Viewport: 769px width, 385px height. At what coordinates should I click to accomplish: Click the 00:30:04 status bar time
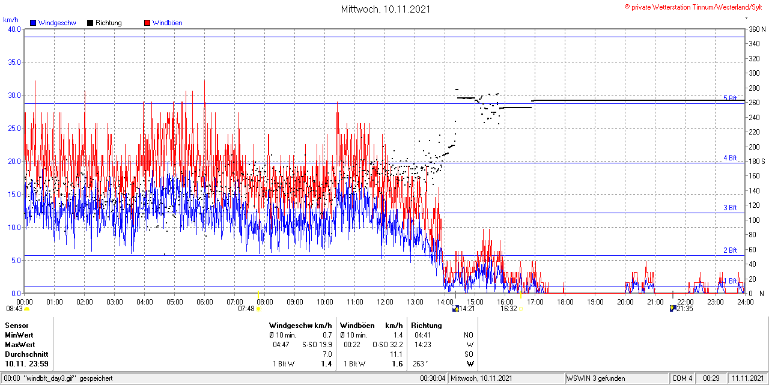point(433,378)
